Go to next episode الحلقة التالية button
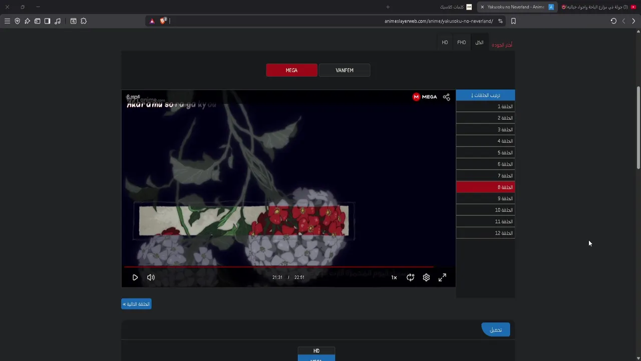This screenshot has width=641, height=361. [x=136, y=304]
